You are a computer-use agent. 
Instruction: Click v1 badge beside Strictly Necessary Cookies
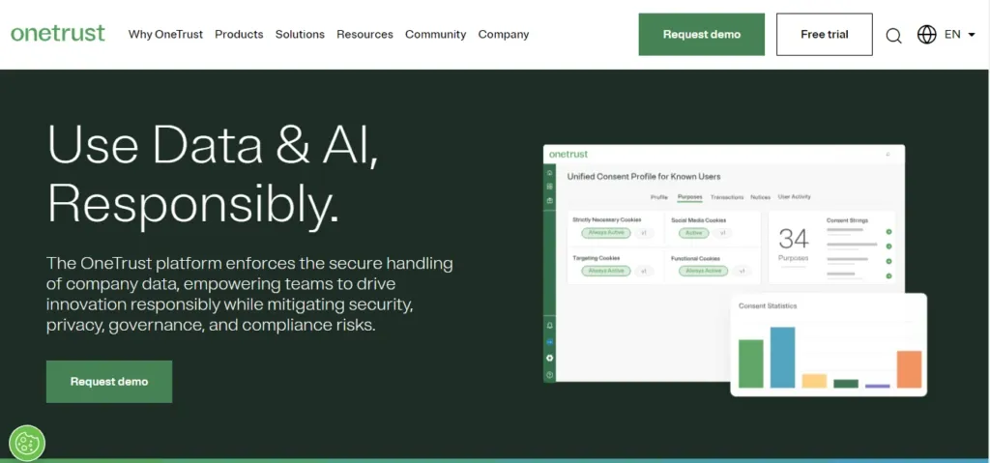(644, 233)
